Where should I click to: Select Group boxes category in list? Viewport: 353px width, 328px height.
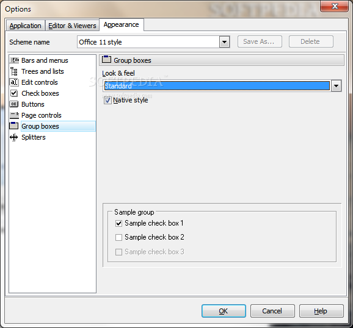[x=58, y=126]
